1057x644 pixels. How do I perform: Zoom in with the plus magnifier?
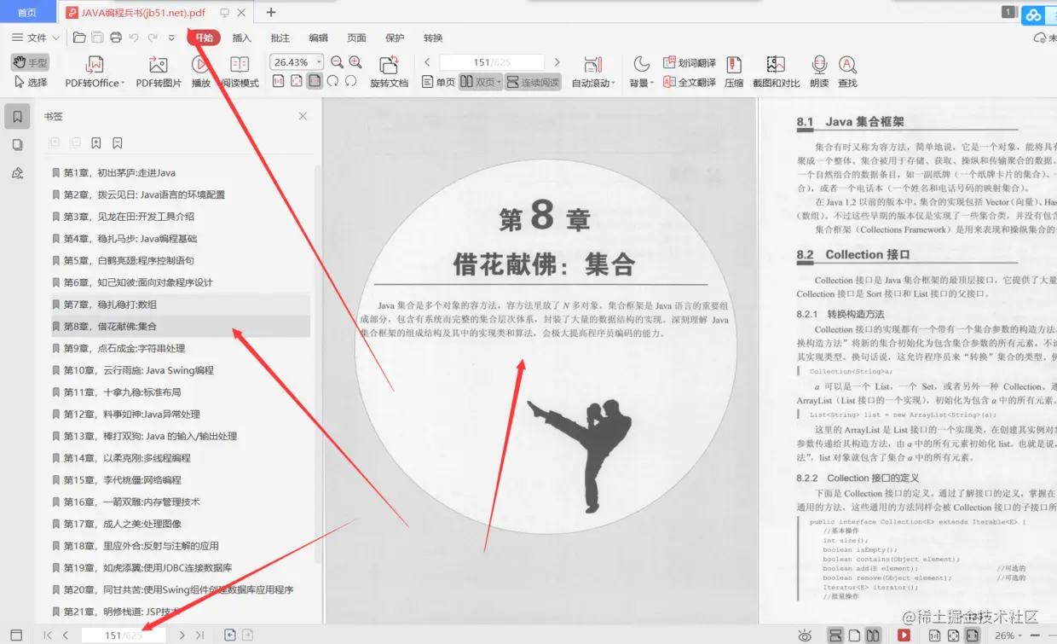355,62
